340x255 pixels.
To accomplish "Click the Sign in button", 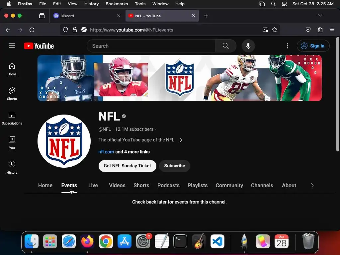I will [313, 46].
